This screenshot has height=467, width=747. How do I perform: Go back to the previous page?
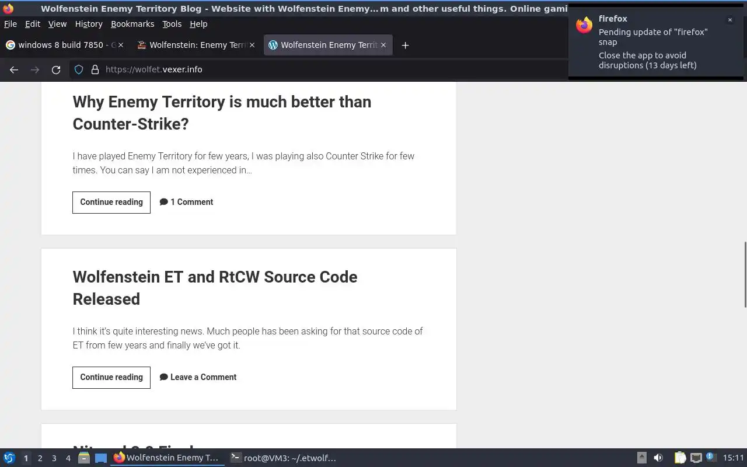click(14, 69)
